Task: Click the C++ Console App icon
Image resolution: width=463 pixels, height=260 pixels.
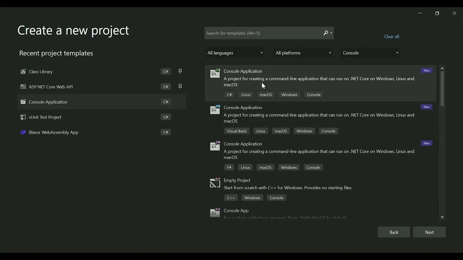Action: coord(215,213)
